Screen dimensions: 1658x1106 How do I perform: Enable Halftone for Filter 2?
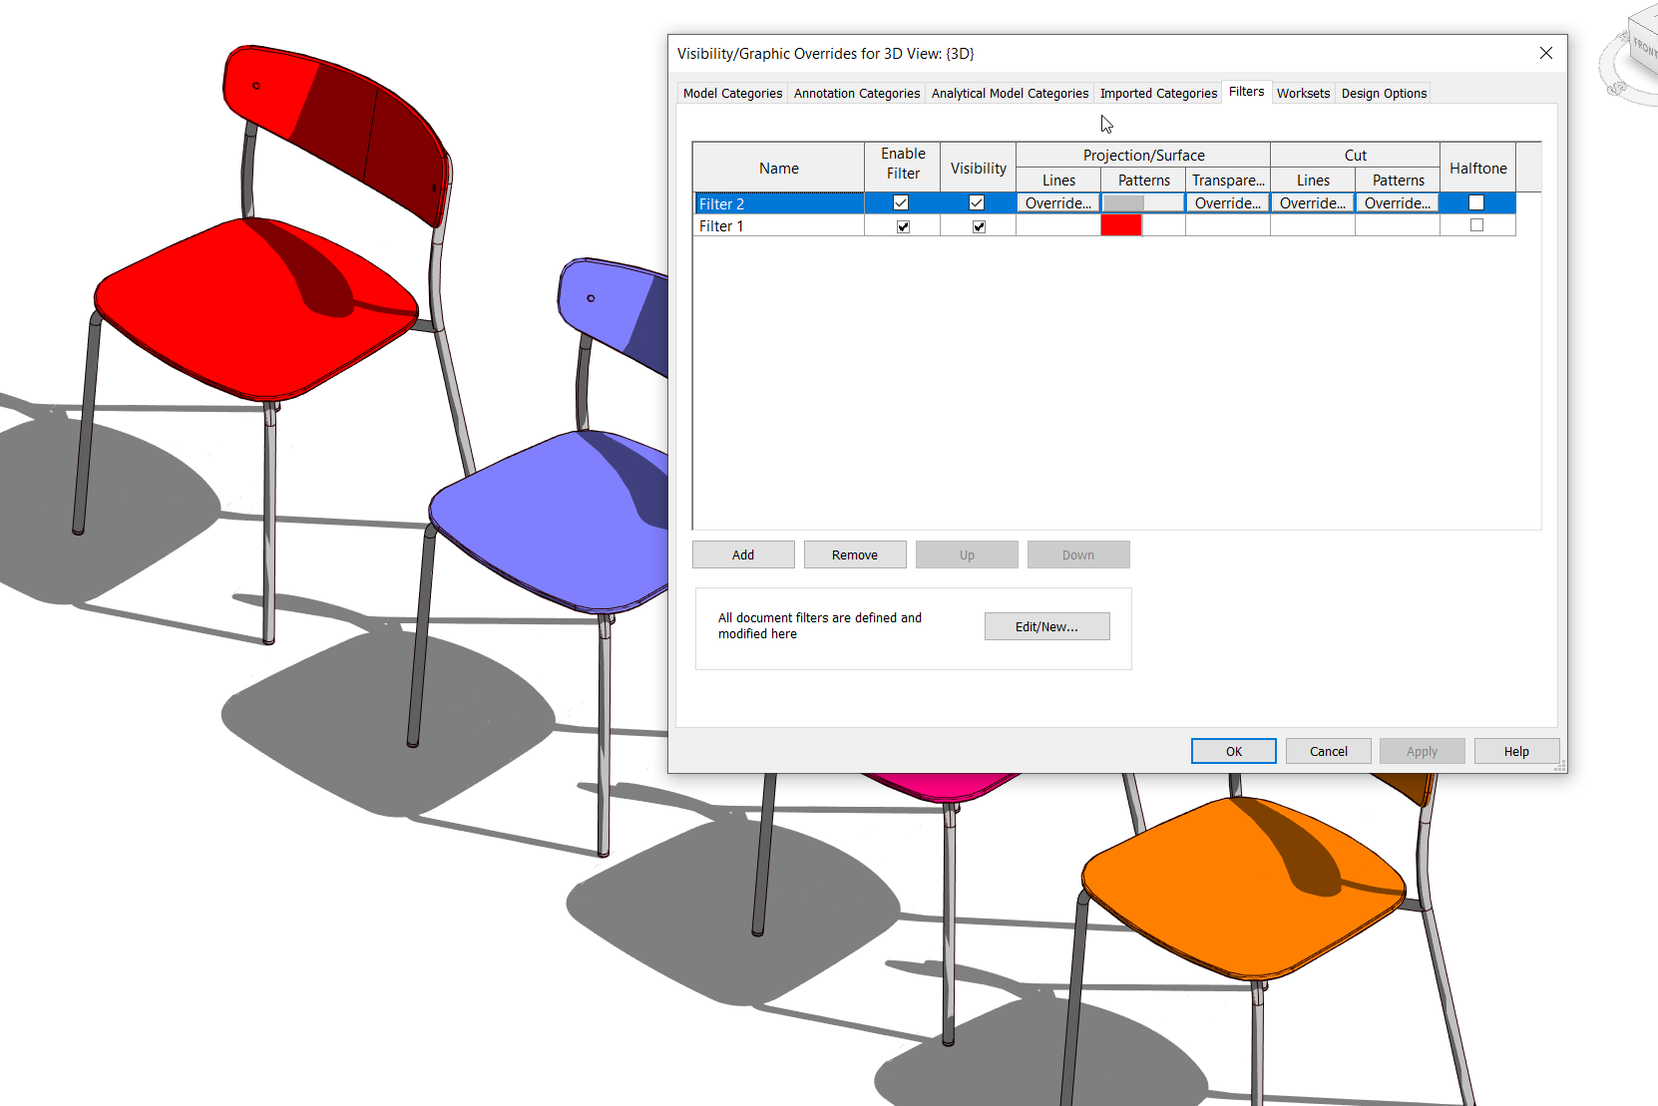pos(1477,202)
